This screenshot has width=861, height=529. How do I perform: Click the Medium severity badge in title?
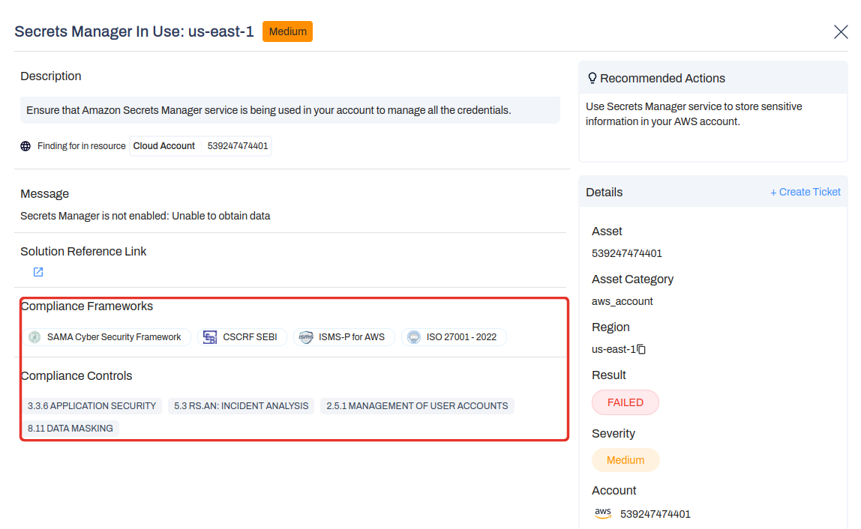288,31
